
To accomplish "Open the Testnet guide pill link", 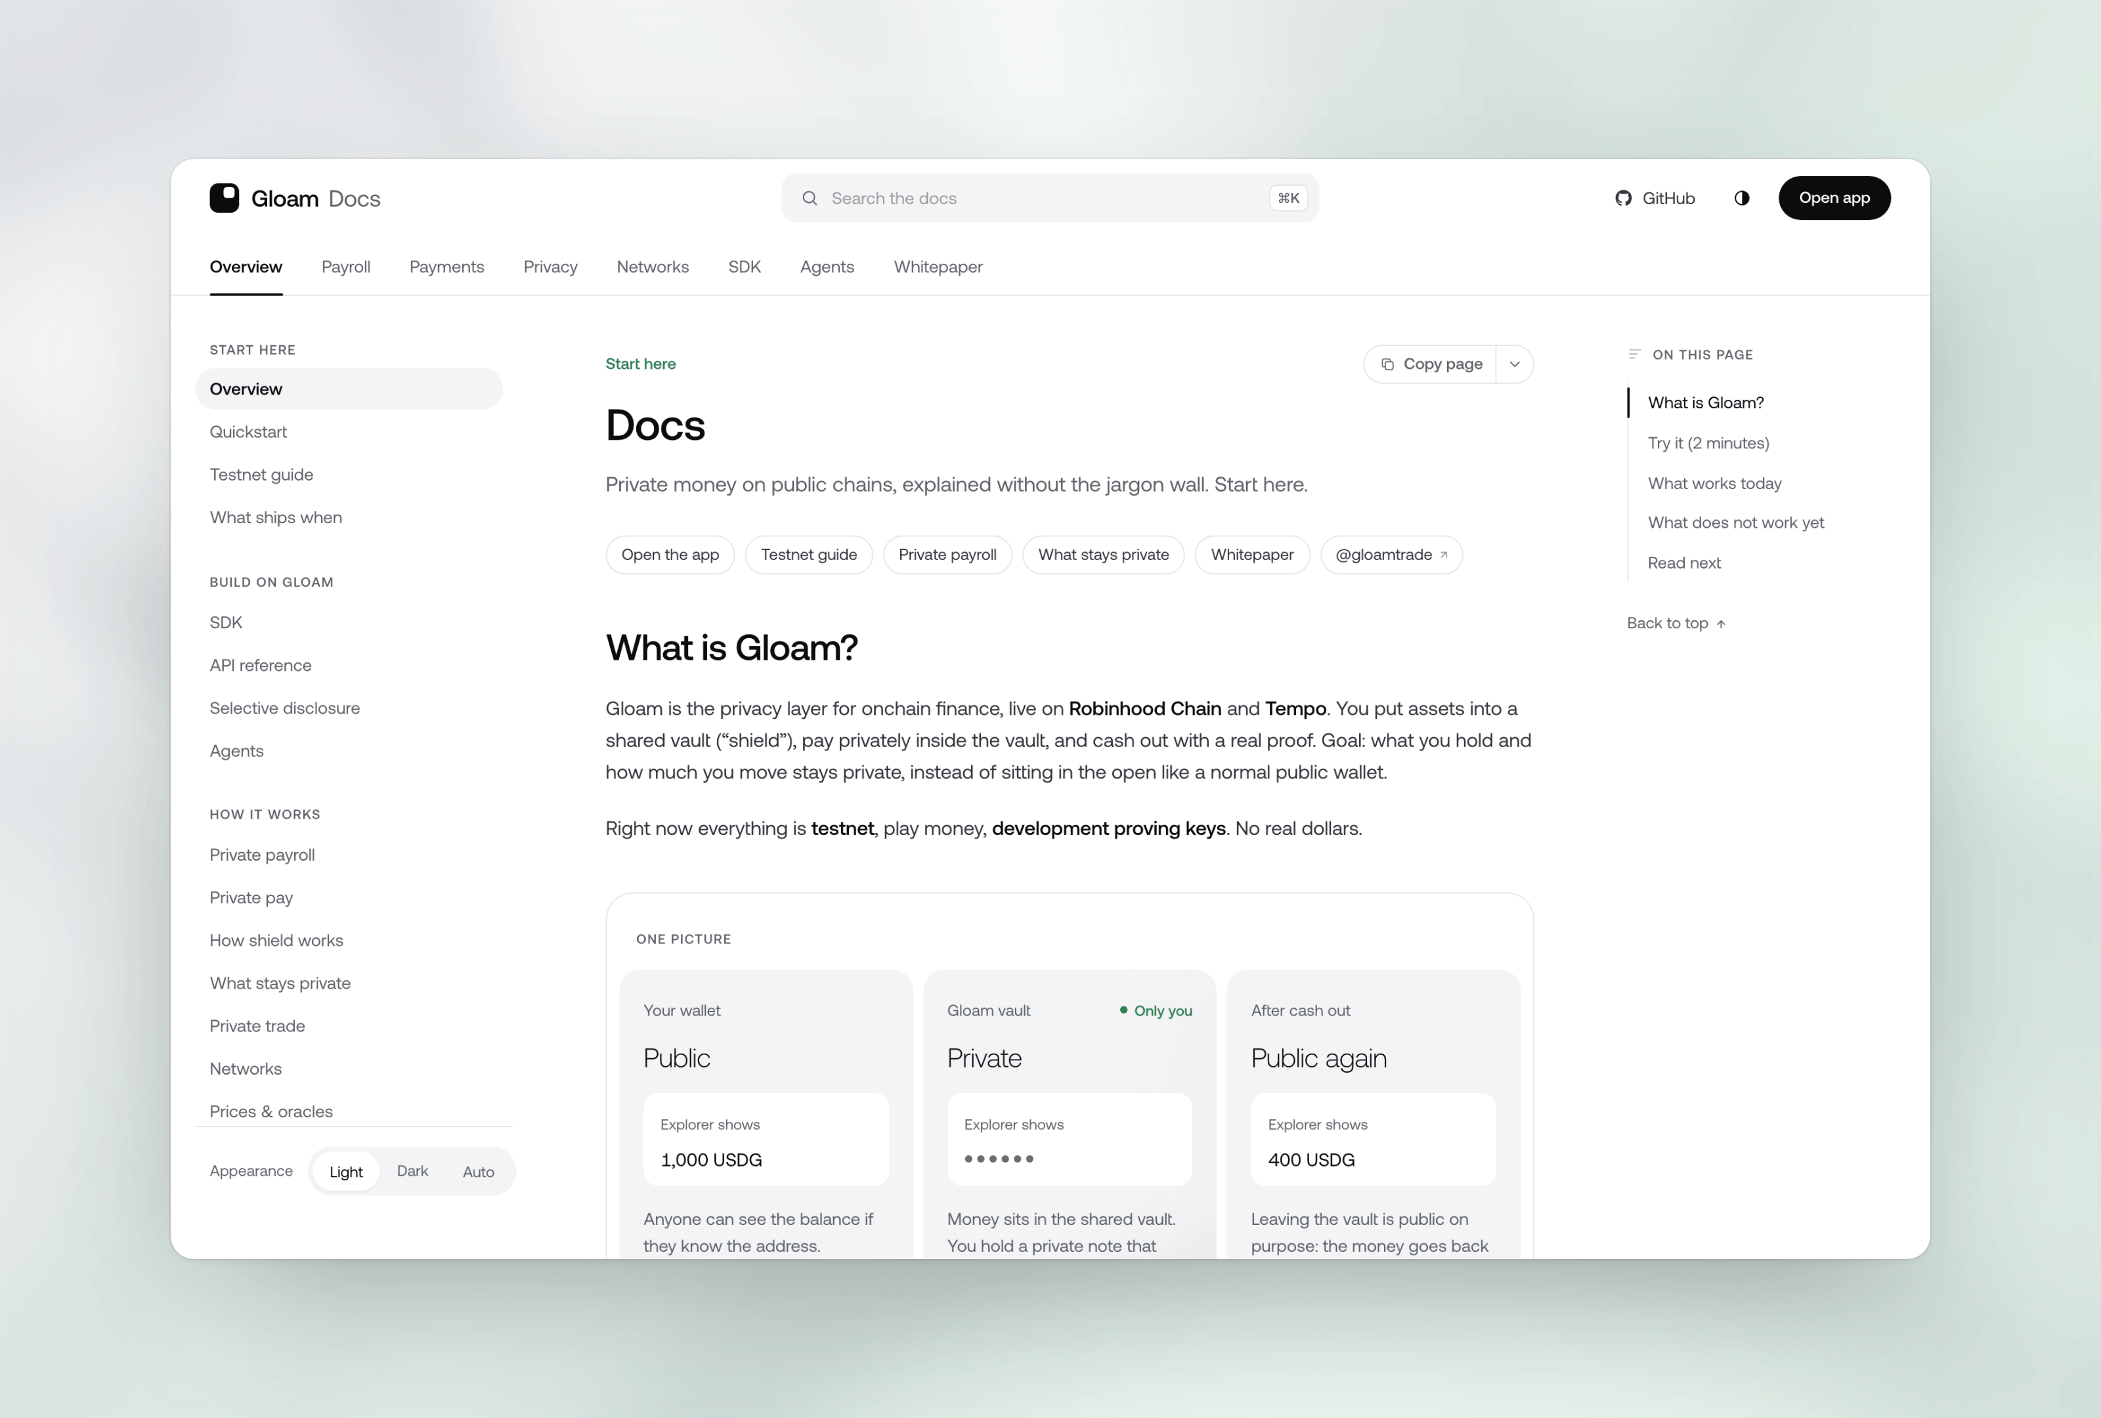I will 809,555.
